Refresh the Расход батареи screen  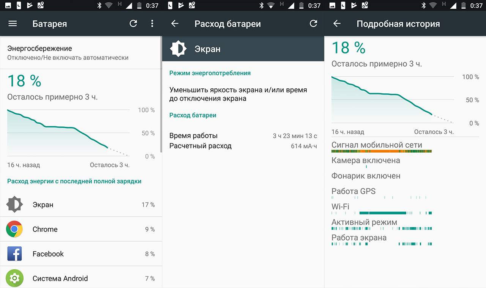pyautogui.click(x=313, y=24)
